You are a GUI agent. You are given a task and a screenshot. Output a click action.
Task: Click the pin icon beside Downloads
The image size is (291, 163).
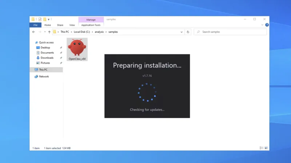coord(61,58)
